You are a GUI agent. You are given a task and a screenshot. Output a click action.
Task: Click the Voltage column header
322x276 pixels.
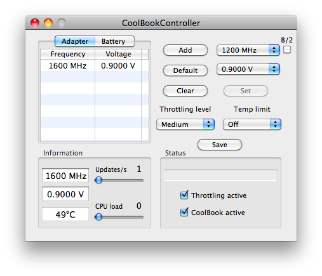(x=118, y=55)
